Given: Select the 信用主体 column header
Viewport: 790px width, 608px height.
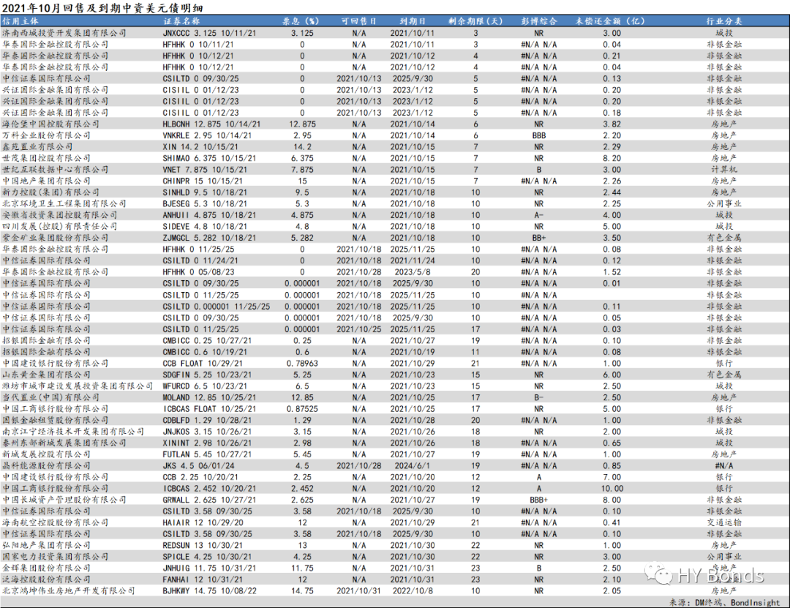Looking at the screenshot, I should point(20,21).
